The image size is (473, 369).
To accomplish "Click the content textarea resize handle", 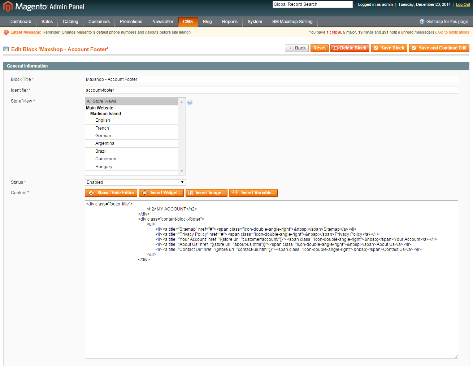I will point(456,356).
